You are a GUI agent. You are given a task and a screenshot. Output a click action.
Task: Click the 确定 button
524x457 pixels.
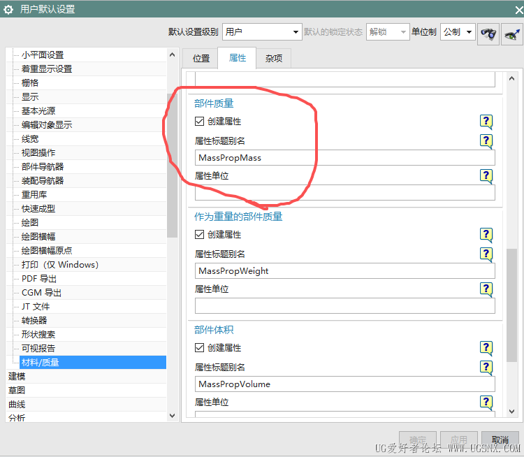tap(418, 440)
